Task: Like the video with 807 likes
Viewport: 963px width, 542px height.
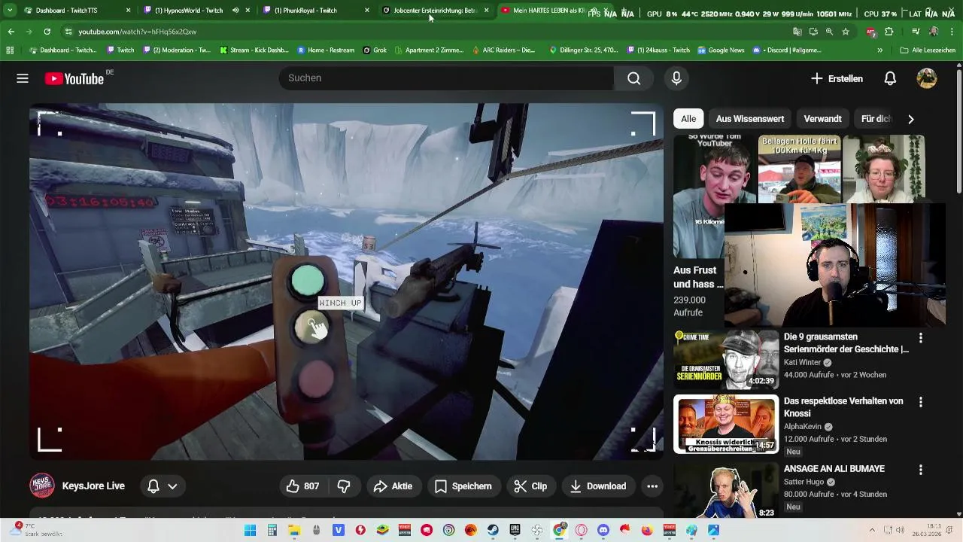Action: [x=302, y=486]
